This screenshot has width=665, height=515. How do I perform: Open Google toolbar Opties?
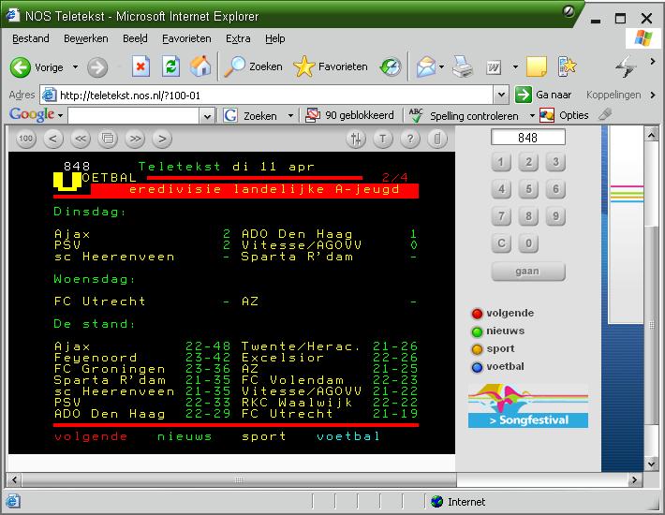(x=564, y=115)
